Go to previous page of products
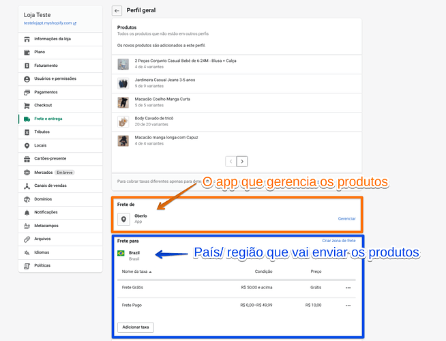 pos(231,162)
